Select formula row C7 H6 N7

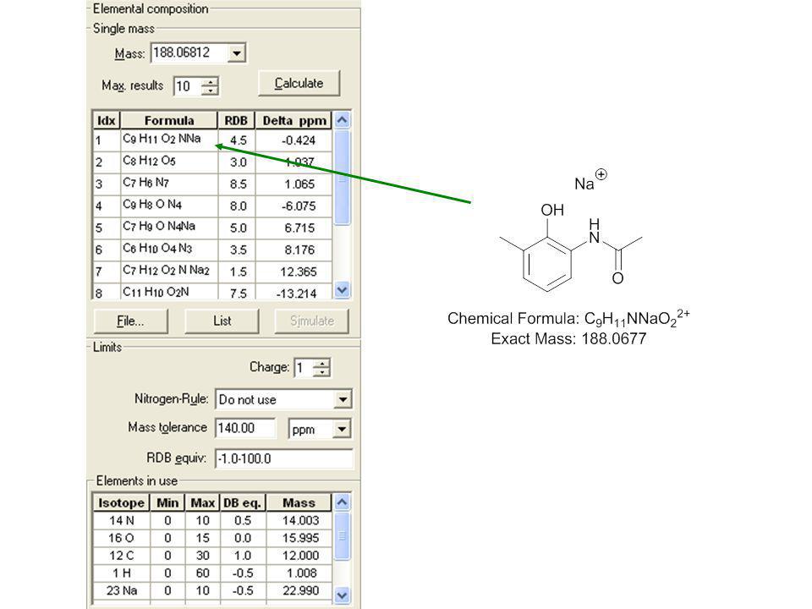click(212, 184)
